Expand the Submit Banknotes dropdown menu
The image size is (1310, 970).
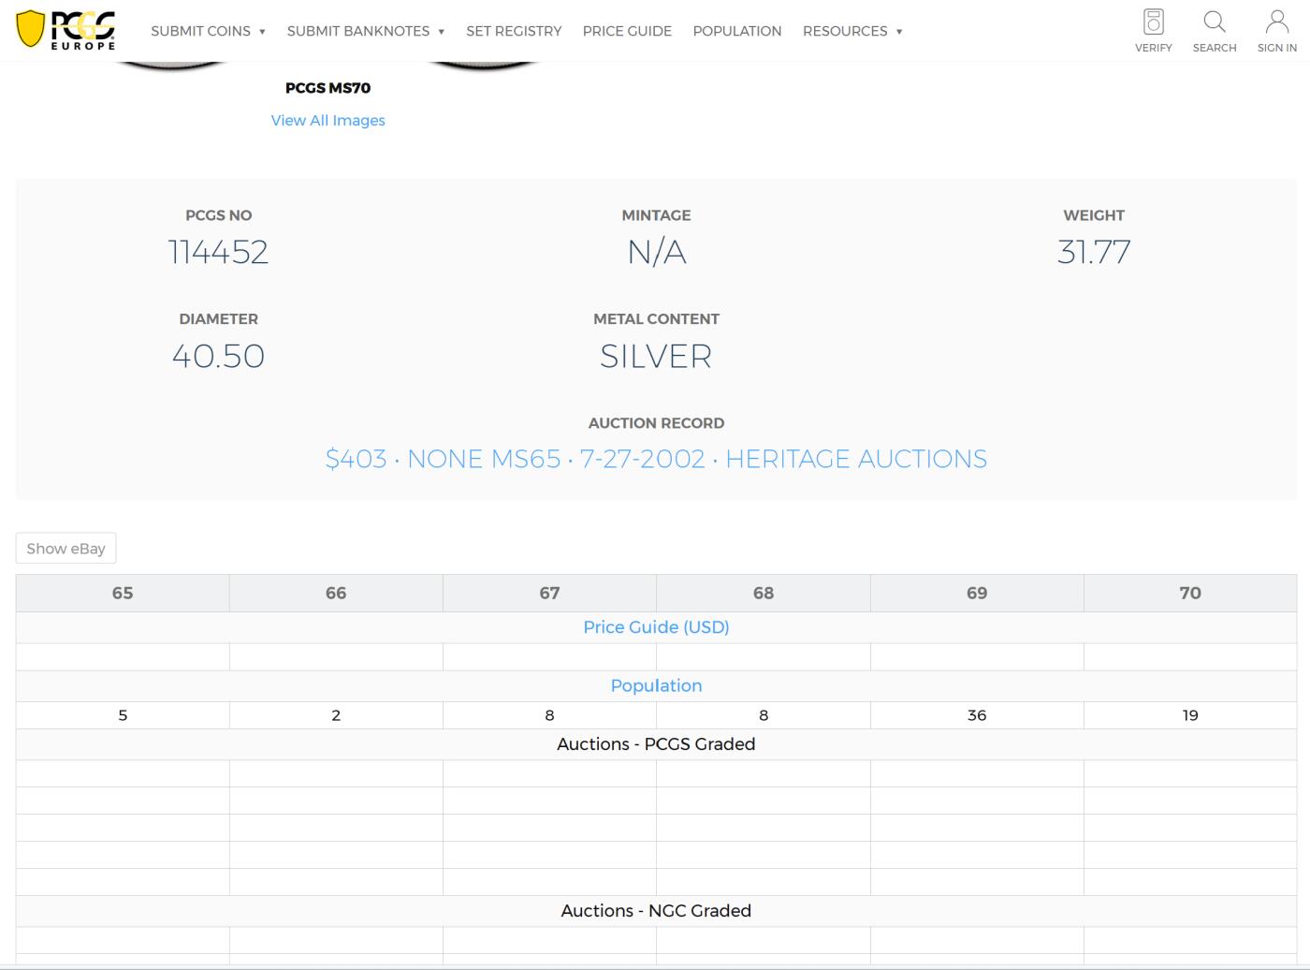click(x=365, y=31)
